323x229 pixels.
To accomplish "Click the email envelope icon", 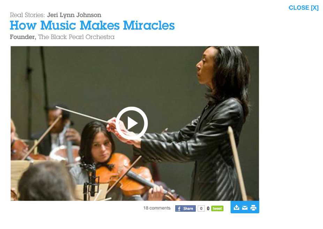I will [x=245, y=208].
